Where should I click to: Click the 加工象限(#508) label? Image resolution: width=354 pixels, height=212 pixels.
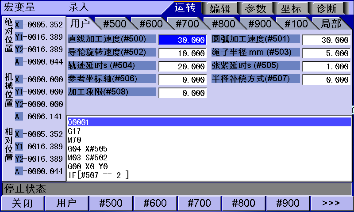[x=112, y=92]
